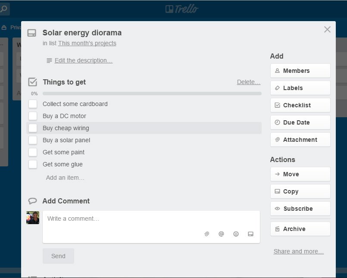Click the add card icon in comment box
The width and height of the screenshot is (347, 278).
tap(250, 234)
